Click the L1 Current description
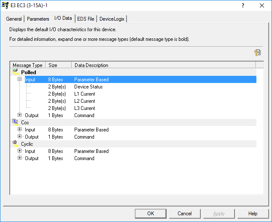Screen dimensions: 272x222 (85, 94)
